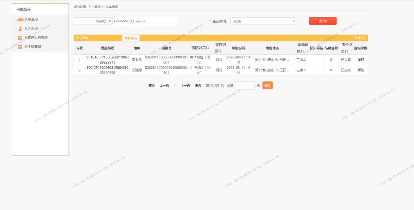Click the VIN input field with LVAV2JVB3LE327538
This screenshot has height=210, width=414.
[145, 21]
